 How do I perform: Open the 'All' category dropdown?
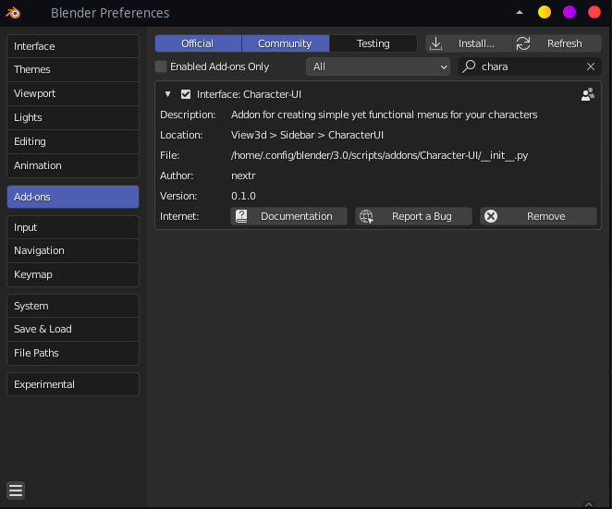pyautogui.click(x=378, y=67)
